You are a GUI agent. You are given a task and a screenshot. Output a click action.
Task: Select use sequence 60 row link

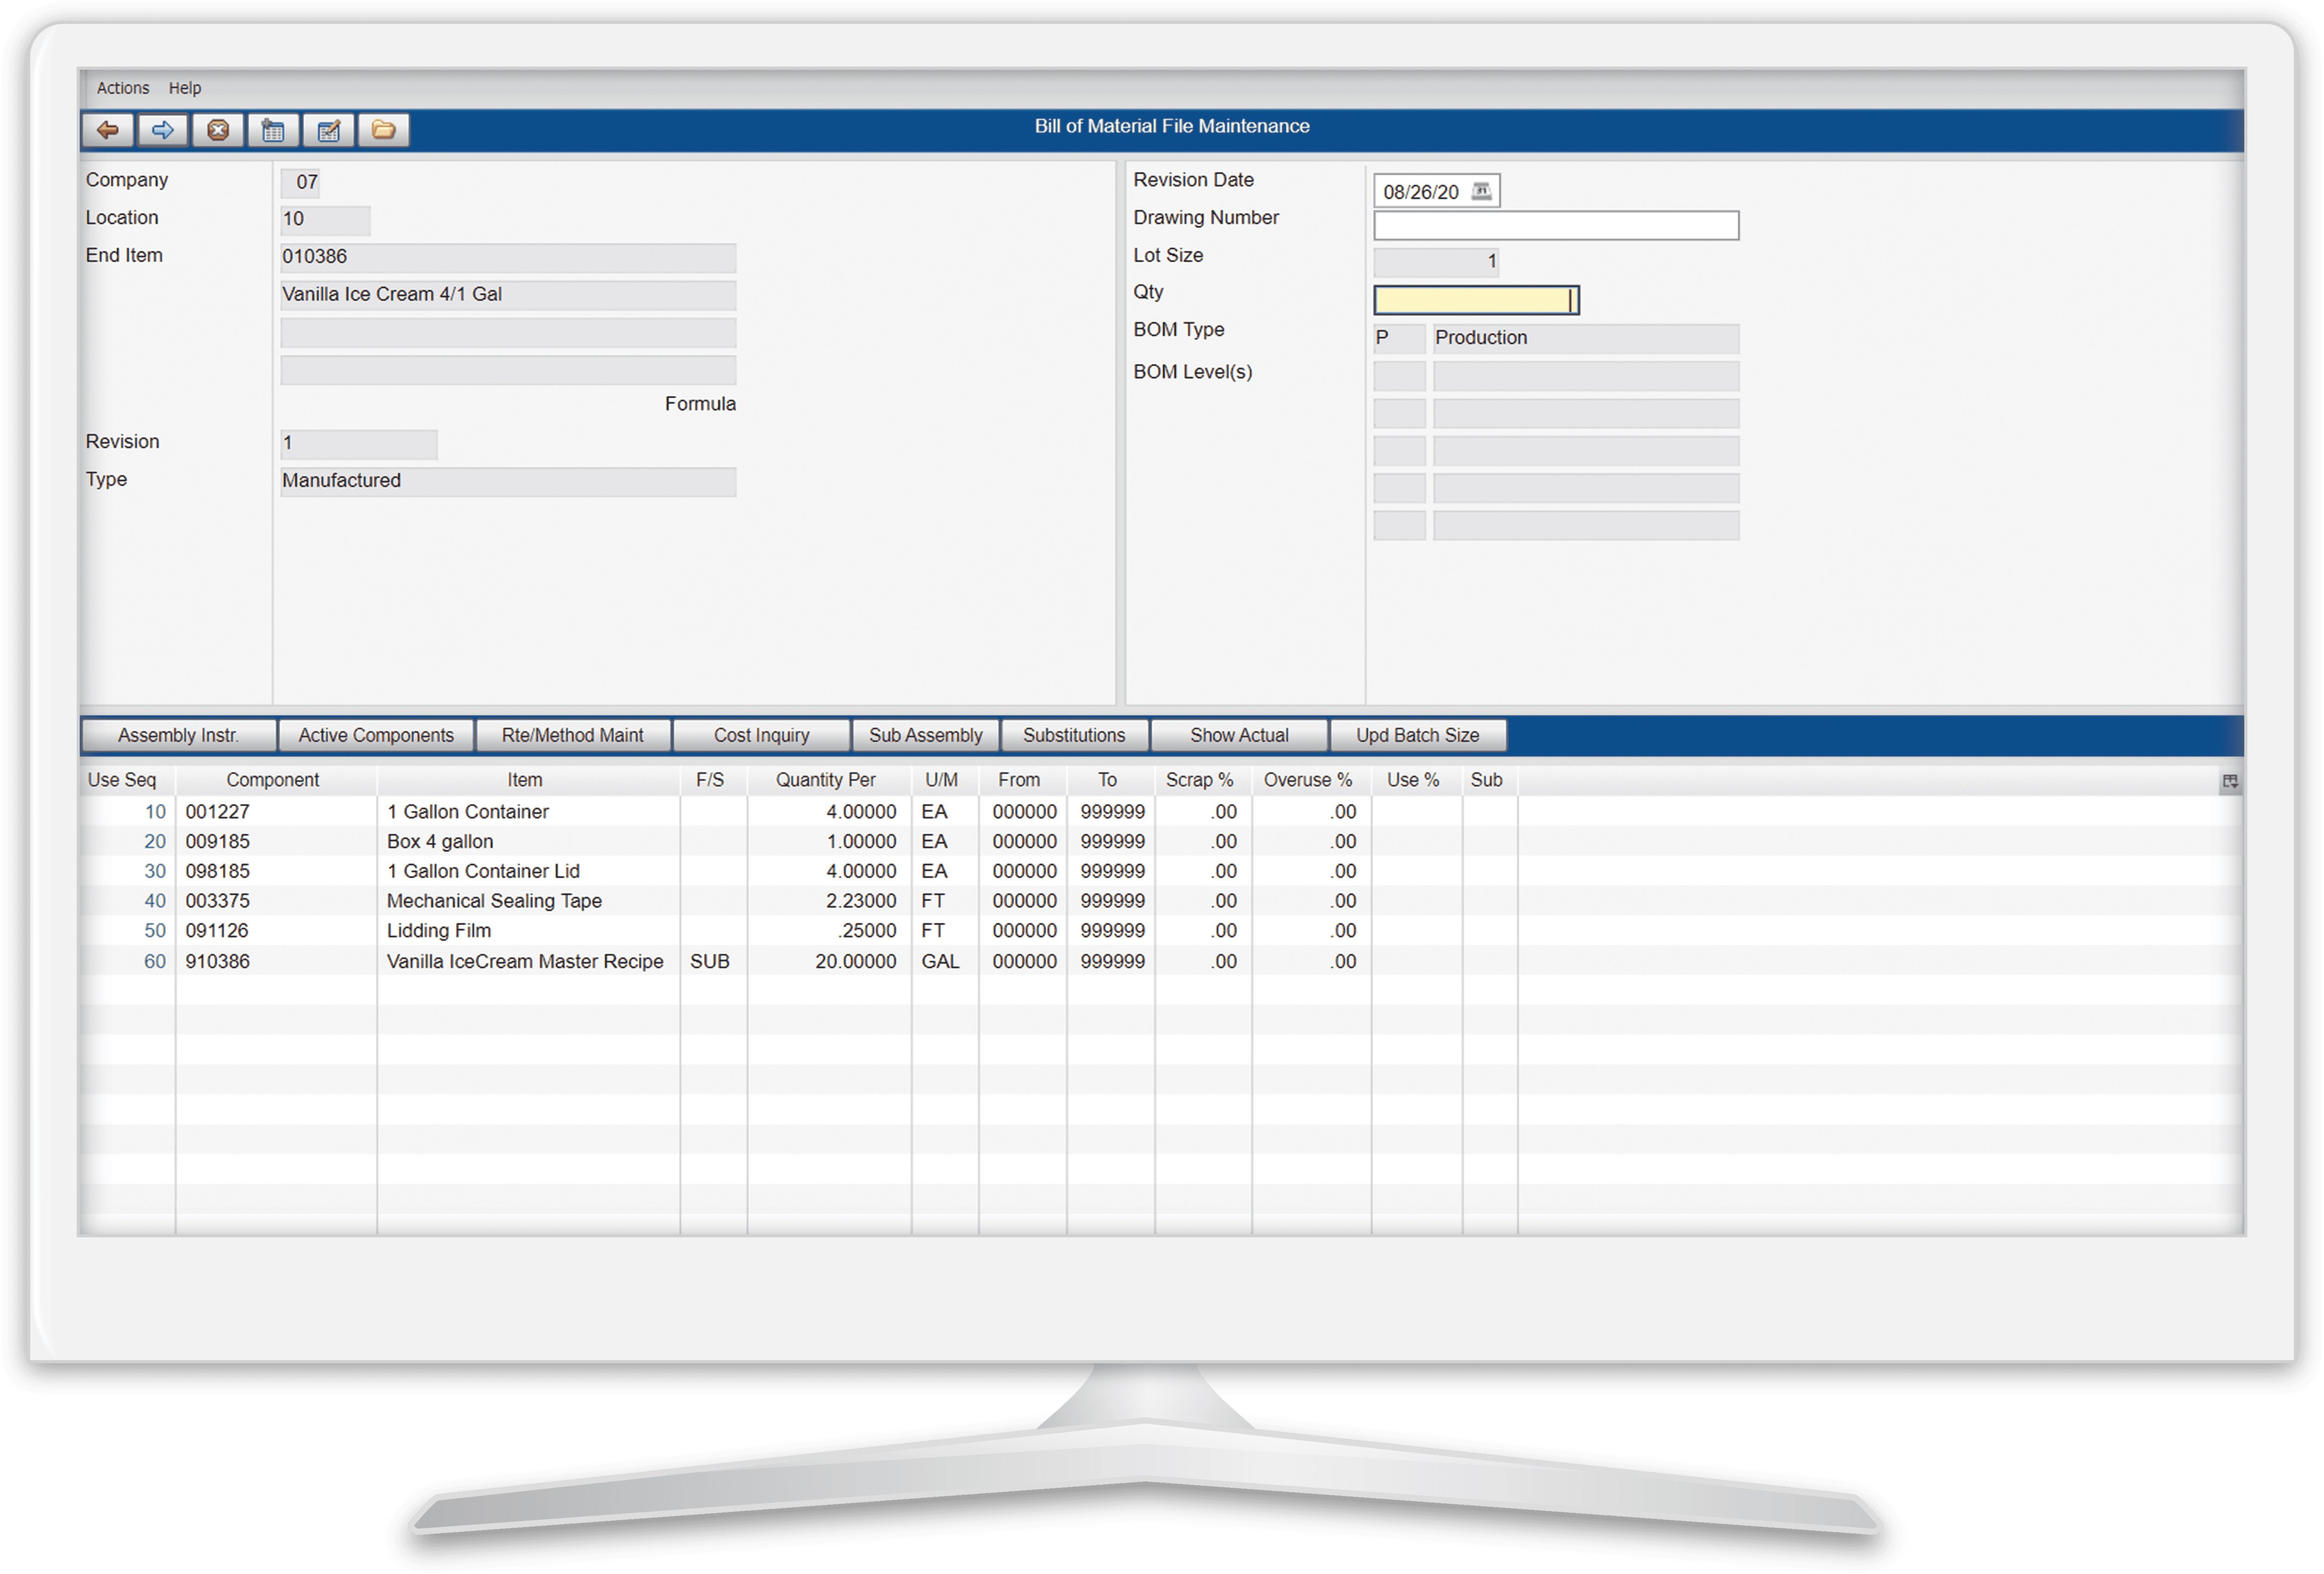[x=155, y=962]
